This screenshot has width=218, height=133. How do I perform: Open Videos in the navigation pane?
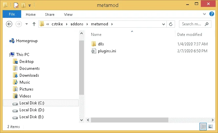click(25, 96)
